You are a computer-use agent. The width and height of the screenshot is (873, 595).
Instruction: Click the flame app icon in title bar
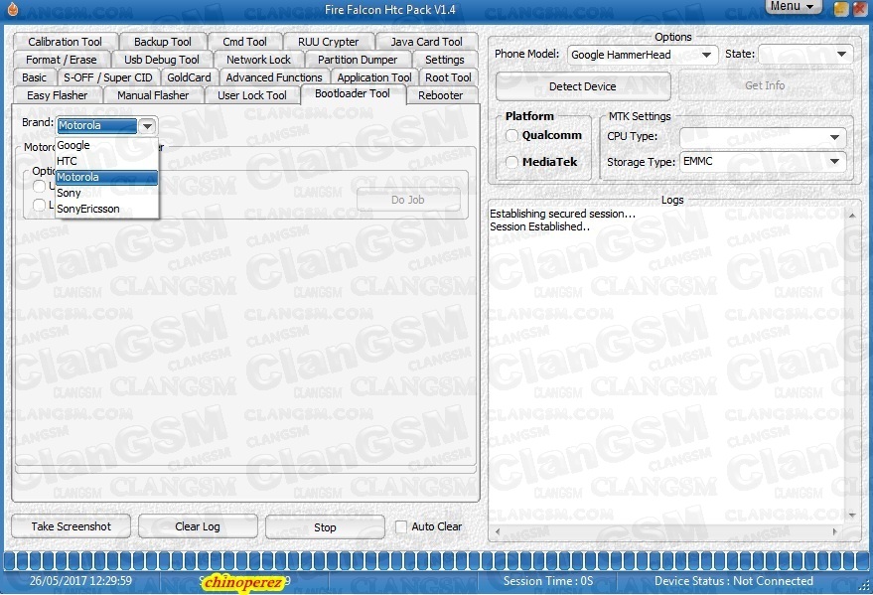tap(12, 8)
